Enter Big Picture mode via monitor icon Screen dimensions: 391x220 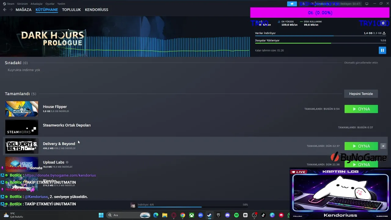click(367, 4)
